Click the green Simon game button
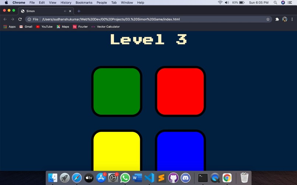Image resolution: width=297 pixels, height=185 pixels. [117, 91]
